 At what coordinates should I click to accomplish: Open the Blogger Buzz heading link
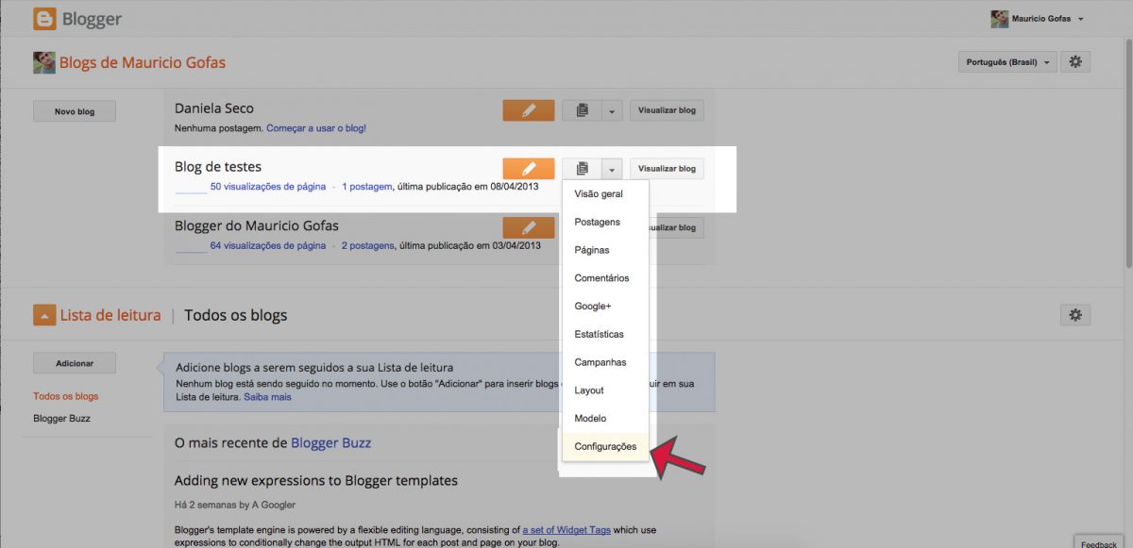[x=331, y=442]
